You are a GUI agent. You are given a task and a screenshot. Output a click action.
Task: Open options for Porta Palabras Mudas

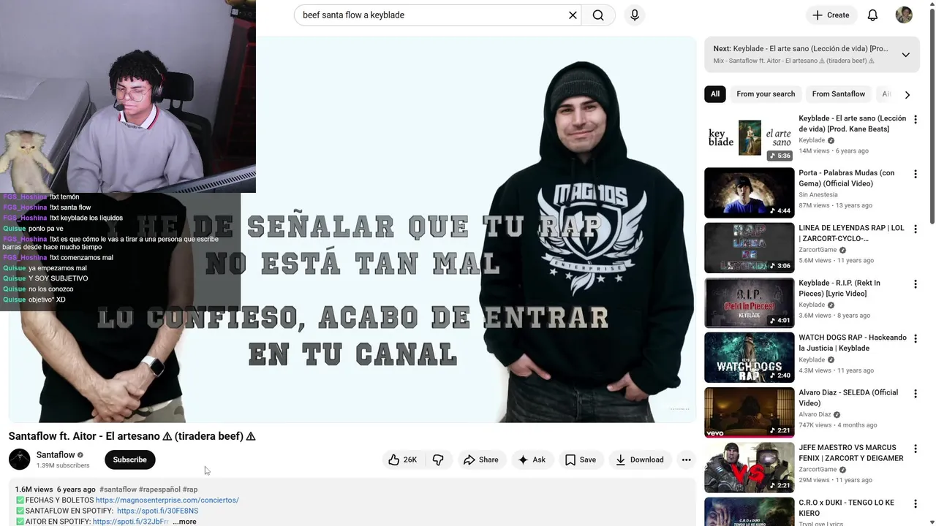(915, 174)
